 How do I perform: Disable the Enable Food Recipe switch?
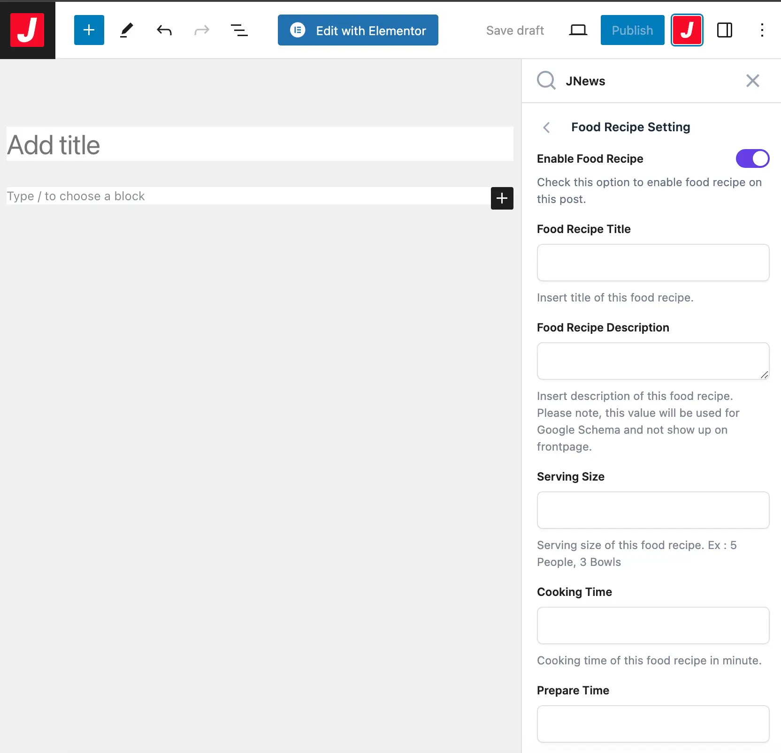[x=752, y=158]
